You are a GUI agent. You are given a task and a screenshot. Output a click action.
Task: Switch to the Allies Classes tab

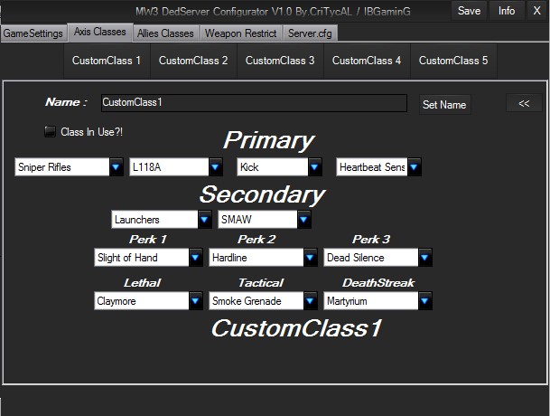point(165,33)
